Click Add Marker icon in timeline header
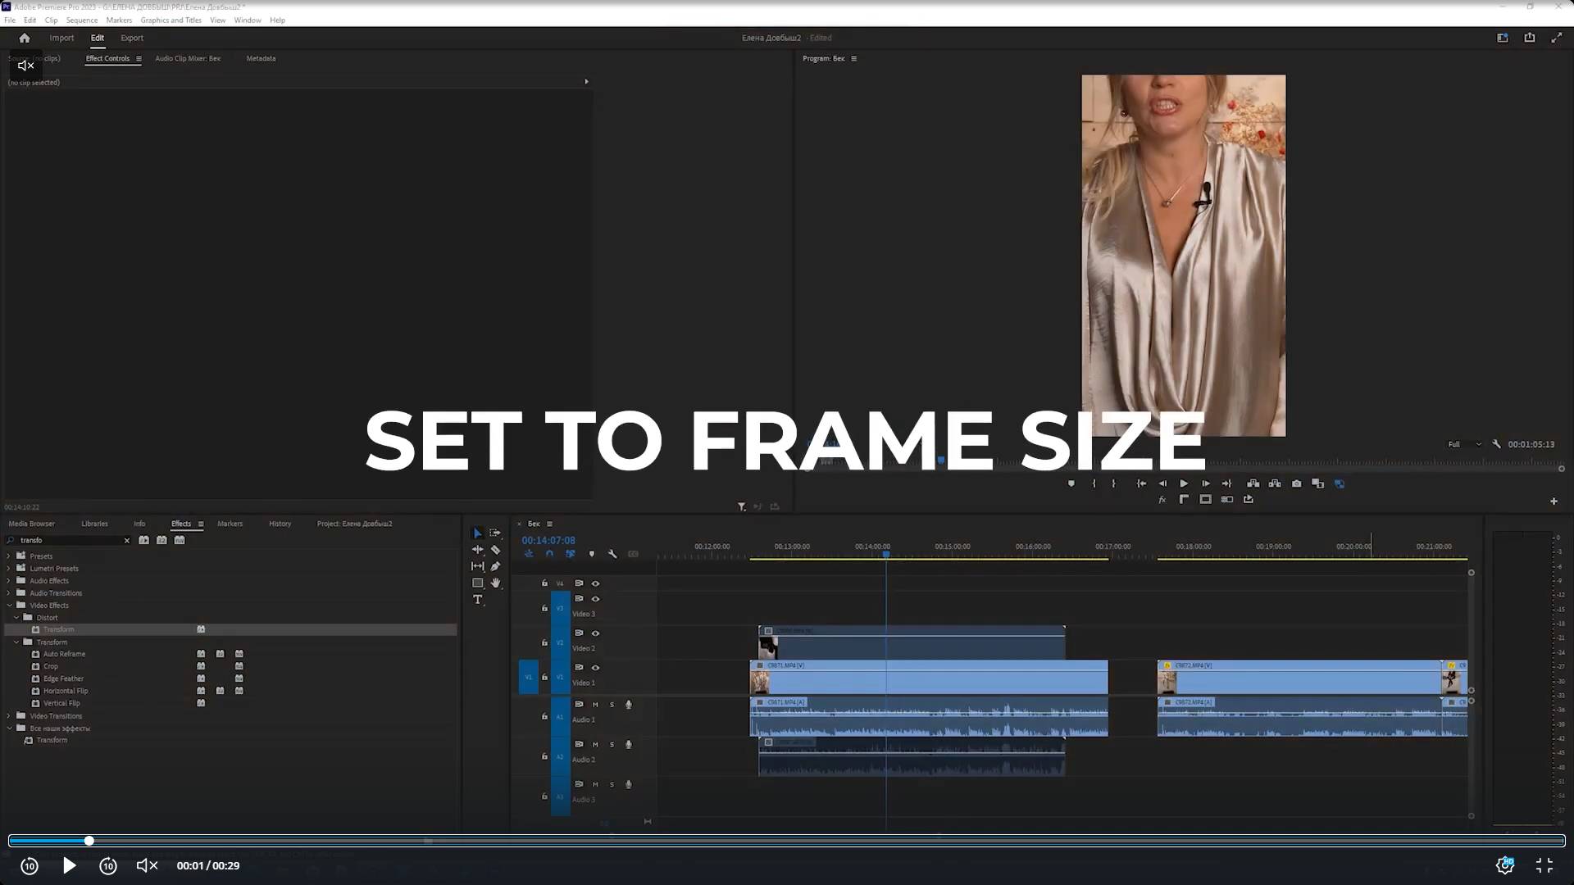This screenshot has width=1574, height=885. click(592, 554)
